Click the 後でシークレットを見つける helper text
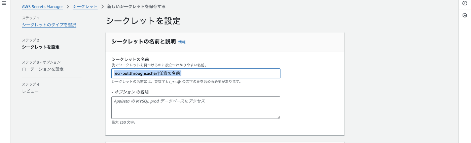This screenshot has height=143, width=471. (159, 65)
